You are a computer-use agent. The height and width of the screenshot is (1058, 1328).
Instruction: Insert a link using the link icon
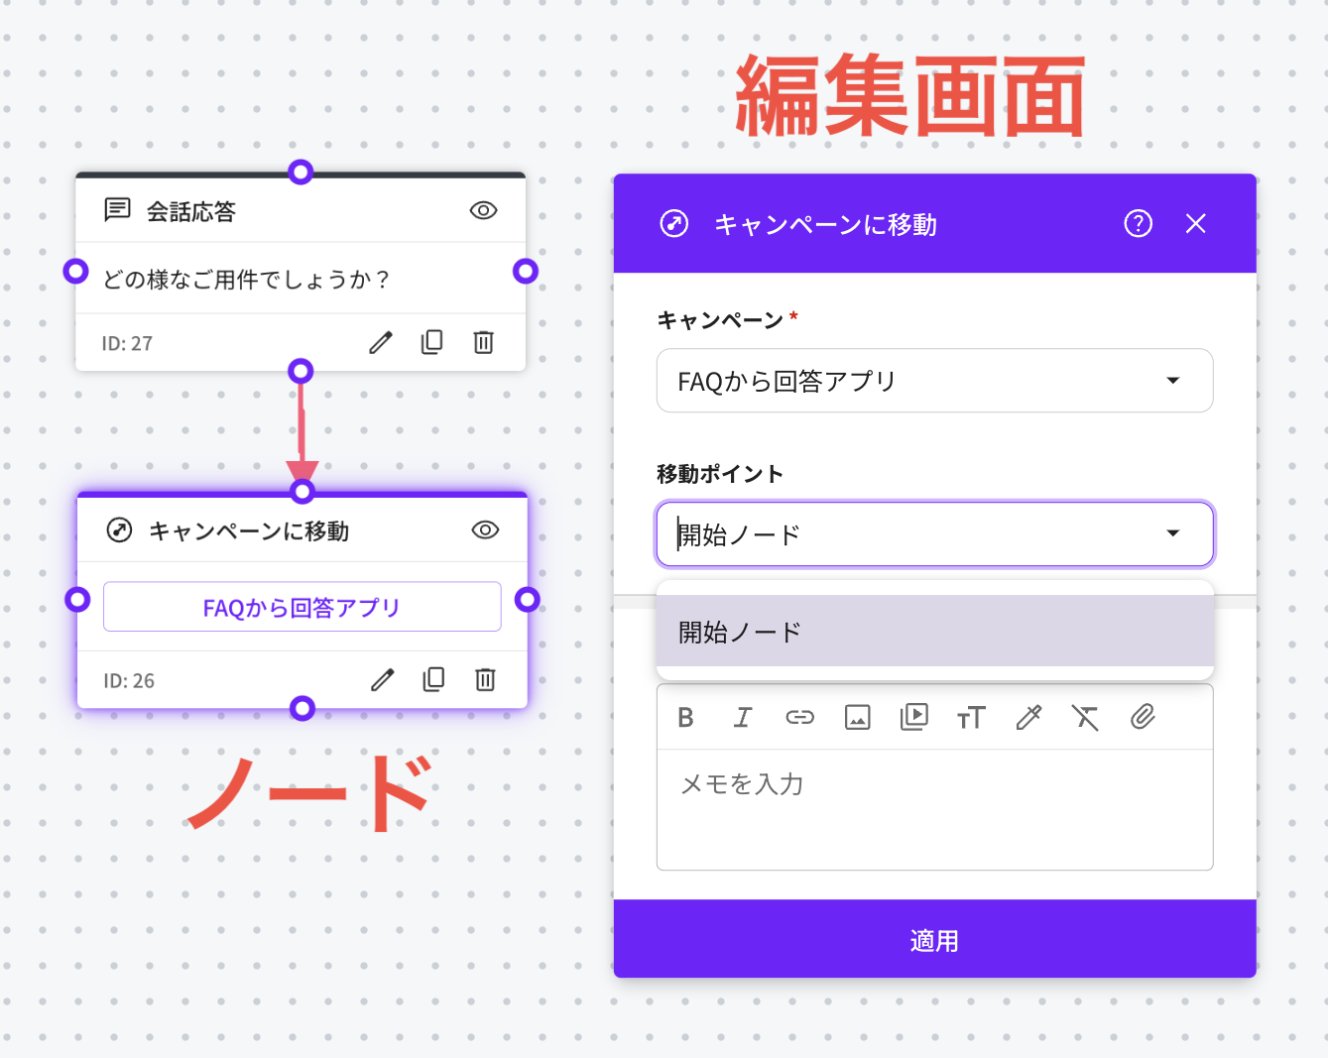coord(799,717)
